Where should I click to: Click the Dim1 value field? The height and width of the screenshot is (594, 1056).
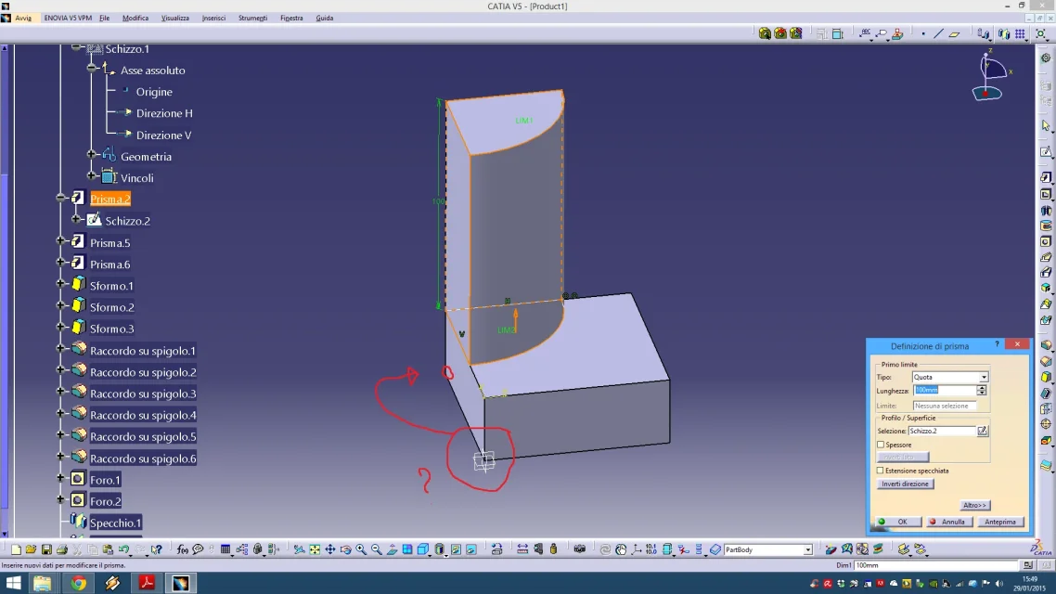pyautogui.click(x=937, y=566)
